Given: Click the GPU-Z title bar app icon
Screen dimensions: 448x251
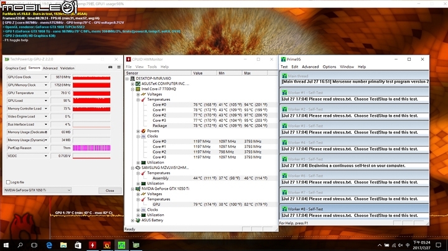Looking at the screenshot, I should pyautogui.click(x=7, y=59).
